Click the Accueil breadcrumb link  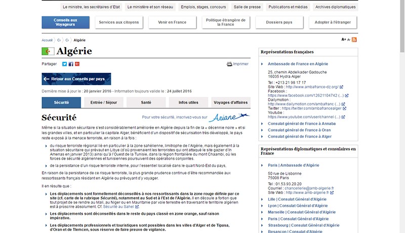[x=47, y=40]
